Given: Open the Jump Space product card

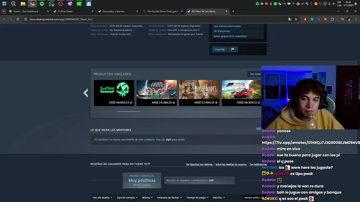Looking at the screenshot, I should coord(157,93).
